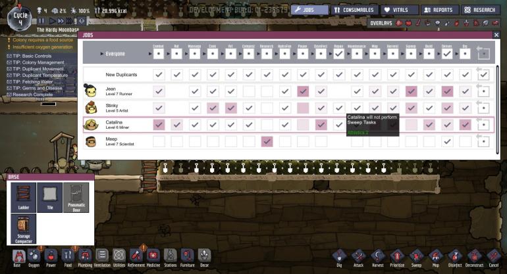Pause the game simulation

pos(41,21)
